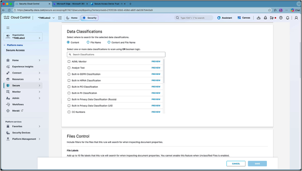The width and height of the screenshot is (302, 171).
Task: Tick Built-in PCI Classification checkbox
Action: tap(69, 87)
